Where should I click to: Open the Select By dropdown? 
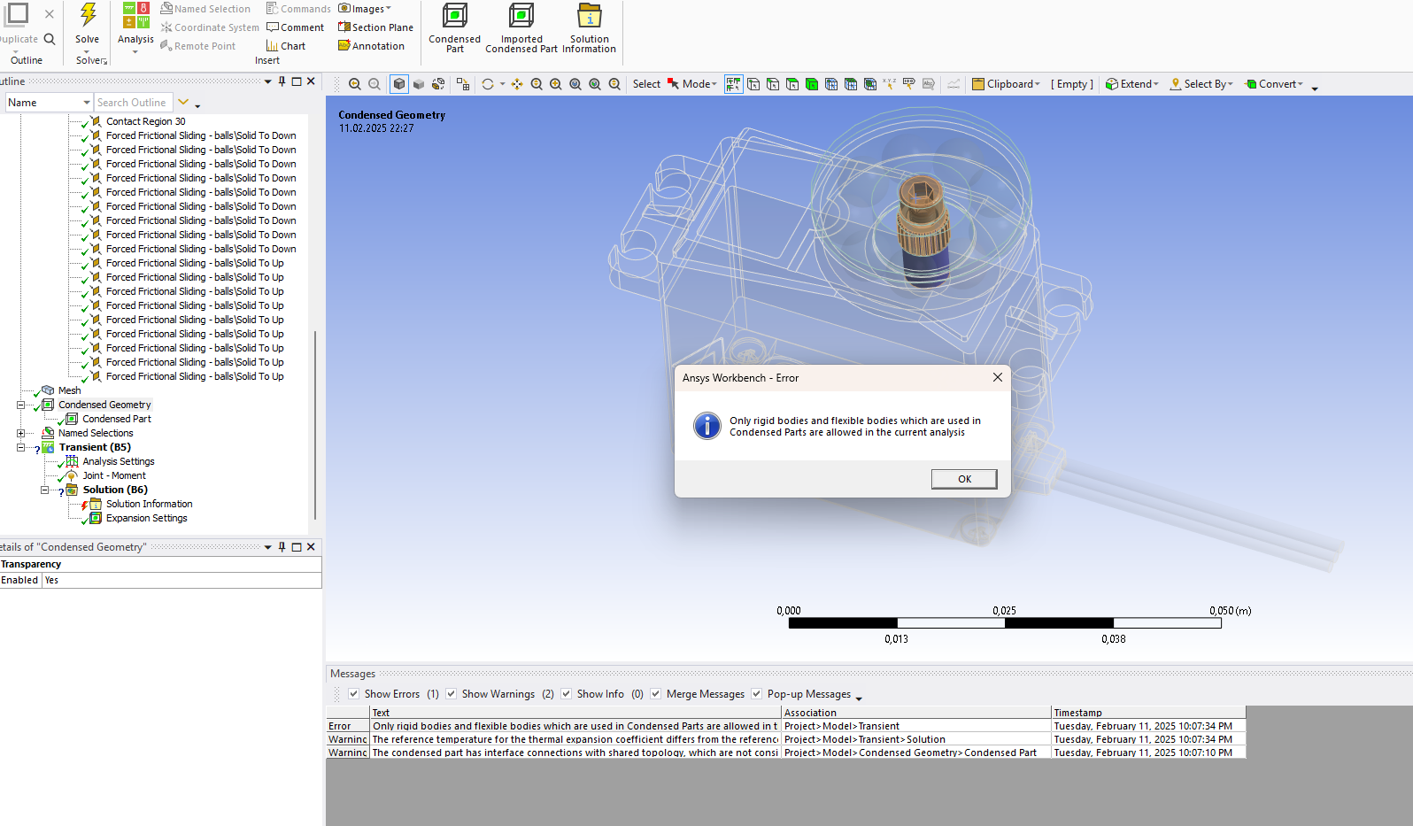click(x=1201, y=84)
